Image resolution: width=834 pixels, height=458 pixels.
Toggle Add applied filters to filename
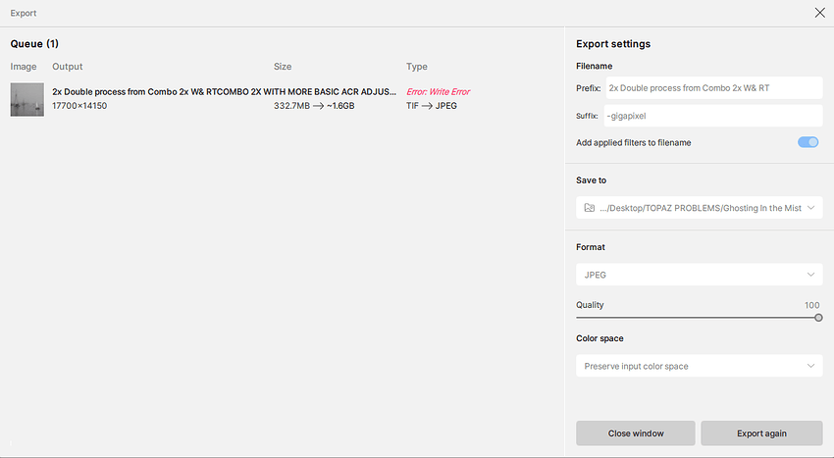(808, 142)
